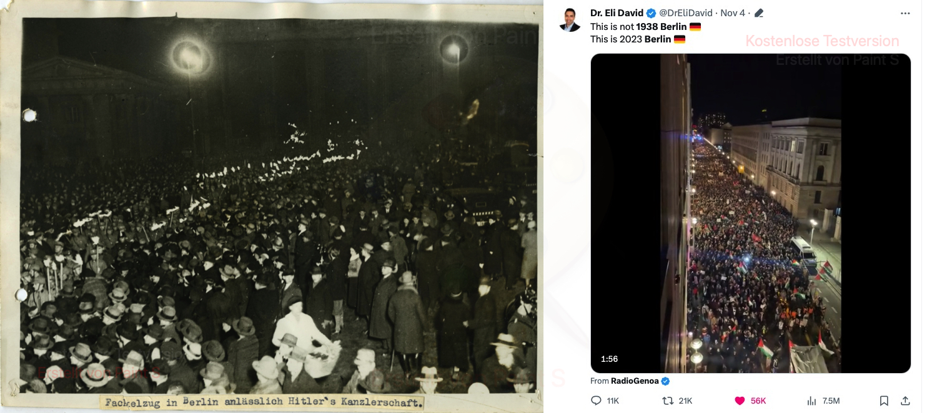The height and width of the screenshot is (413, 937).
Task: Click the share upload icon
Action: click(905, 401)
